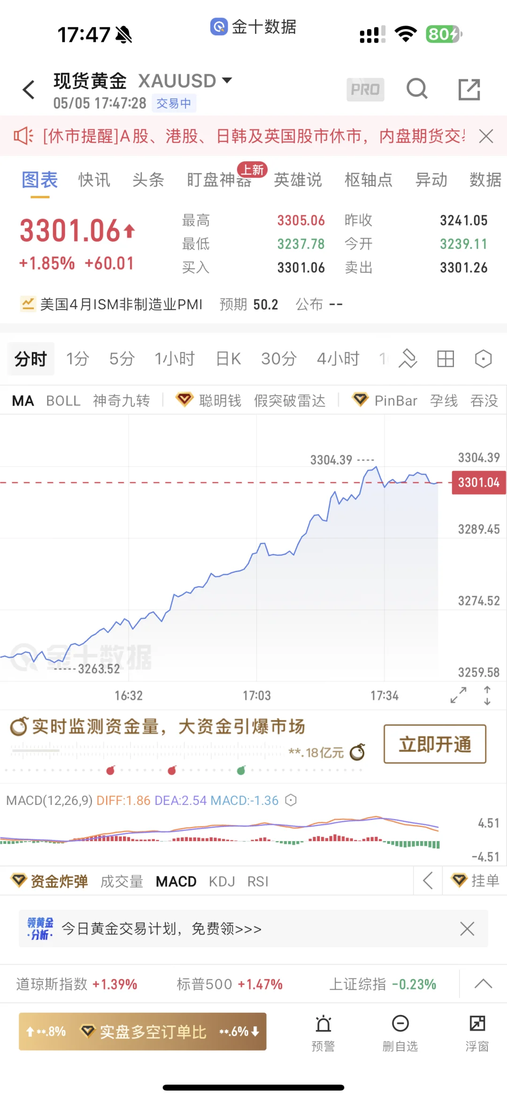Enable MA indicator
The image size is (507, 1100).
[x=23, y=401]
